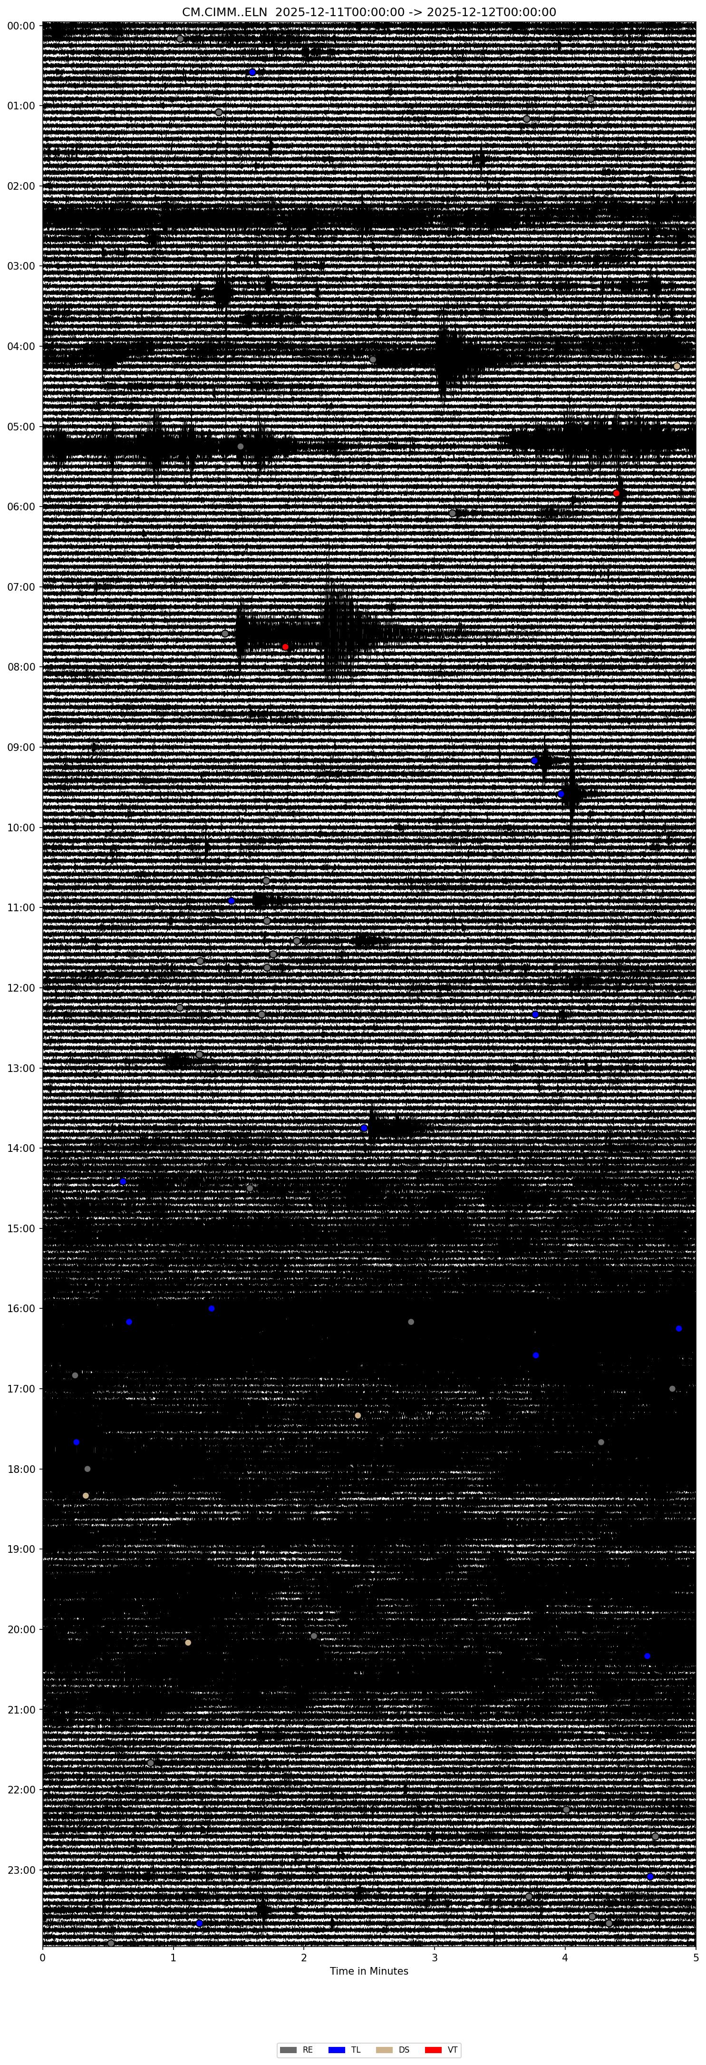Select the blue TL marker near 00:35
The width and height of the screenshot is (706, 2065).
click(x=252, y=72)
